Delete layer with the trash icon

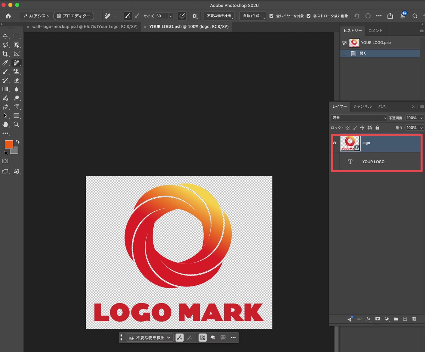pyautogui.click(x=414, y=319)
